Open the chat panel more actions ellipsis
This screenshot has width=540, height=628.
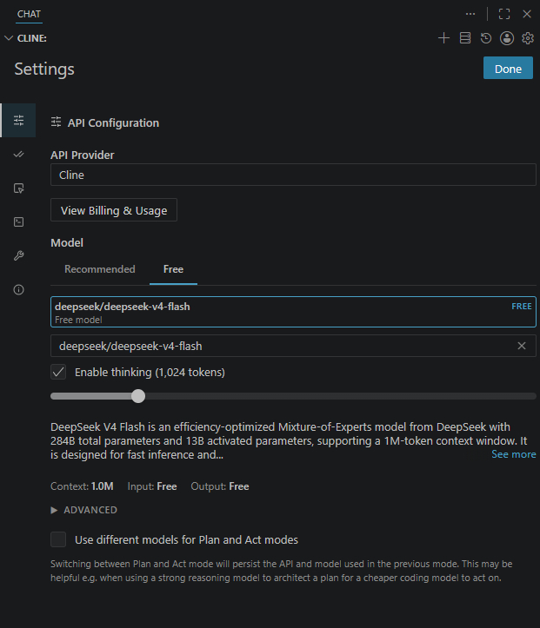[470, 14]
